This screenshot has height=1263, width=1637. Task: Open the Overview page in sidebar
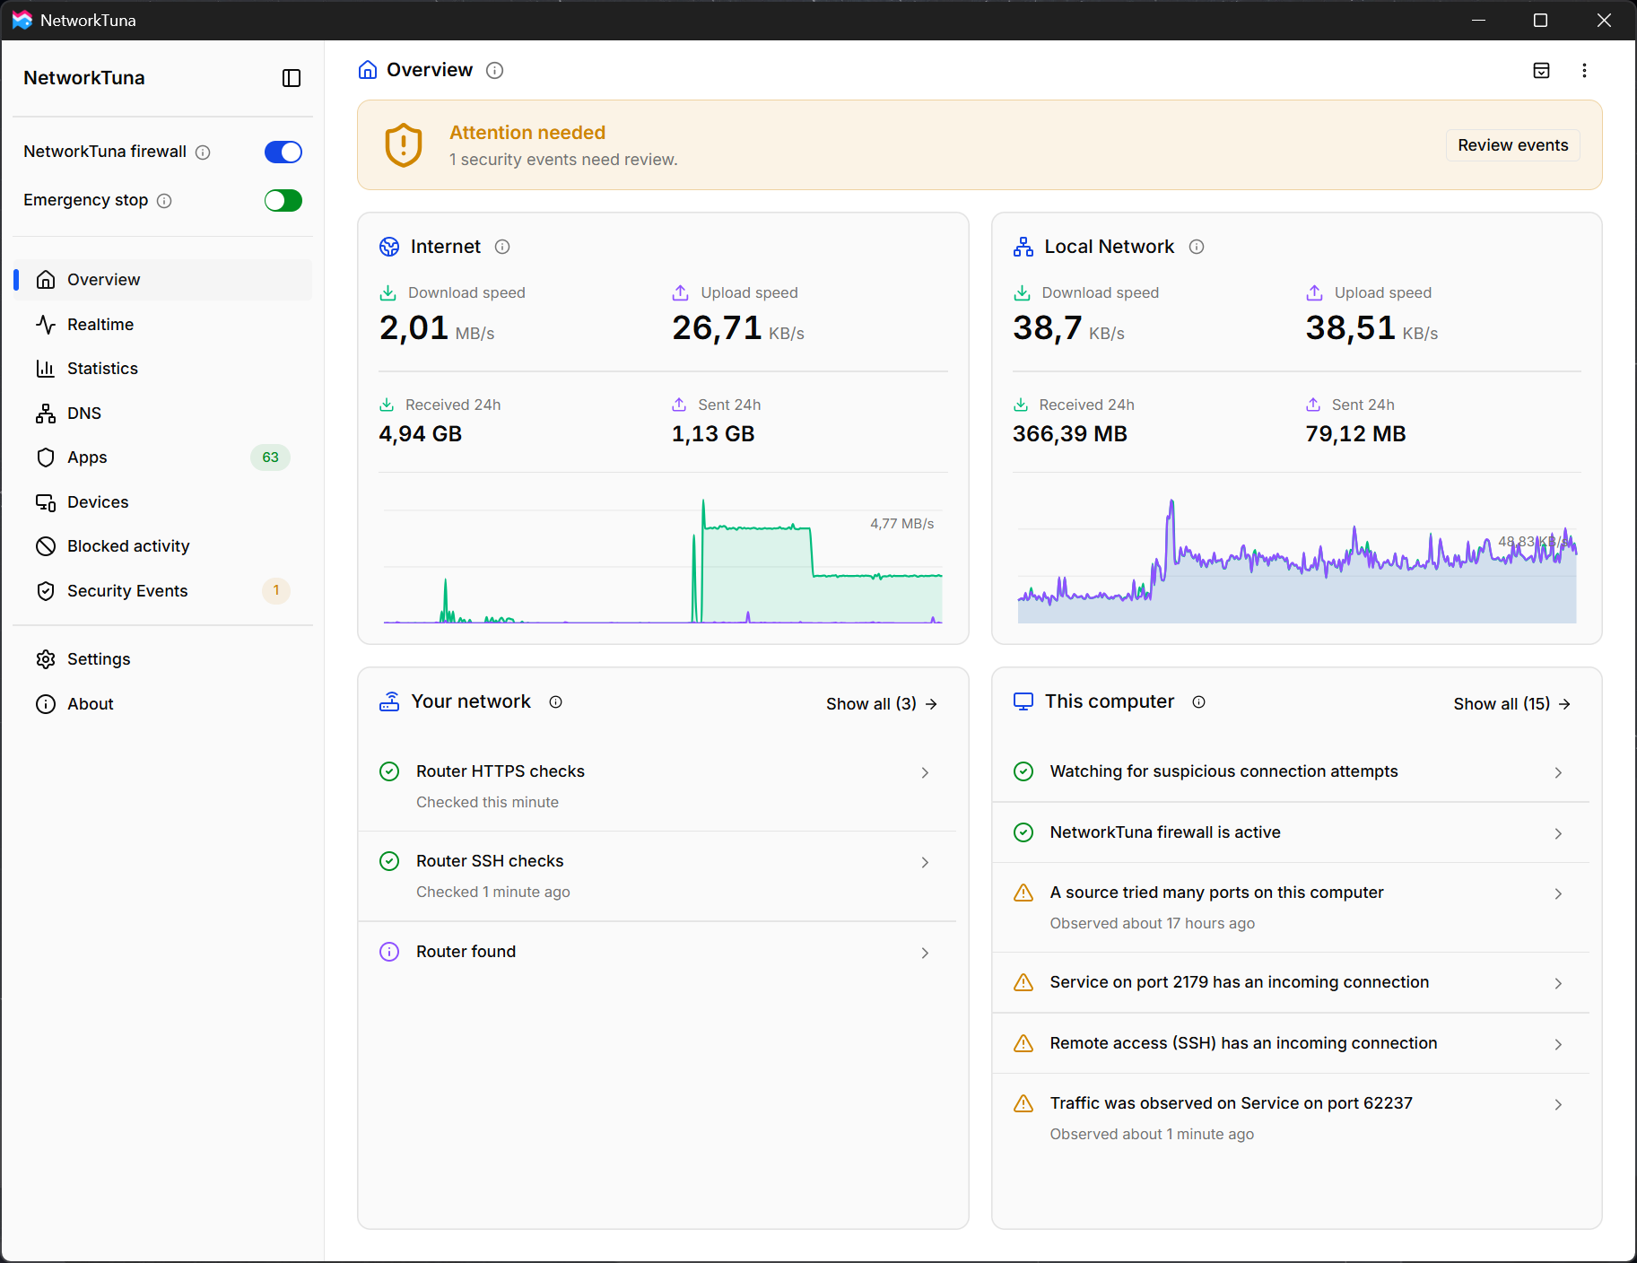click(163, 280)
